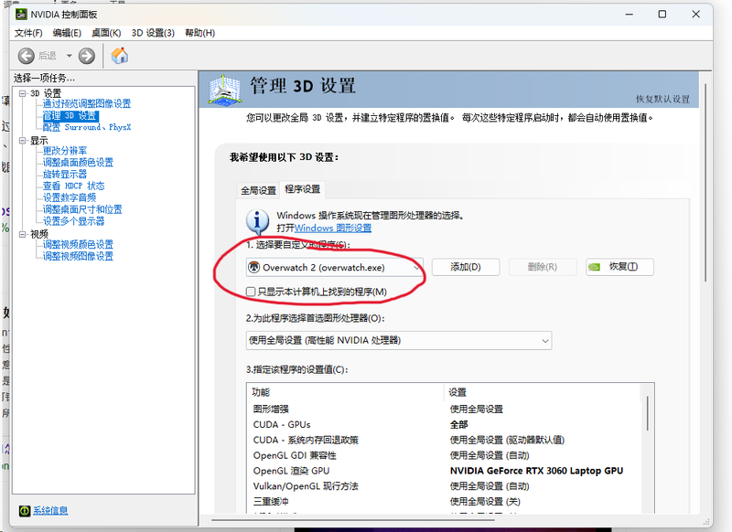Click the 恢复(I) button with NVIDIA logo

(620, 267)
